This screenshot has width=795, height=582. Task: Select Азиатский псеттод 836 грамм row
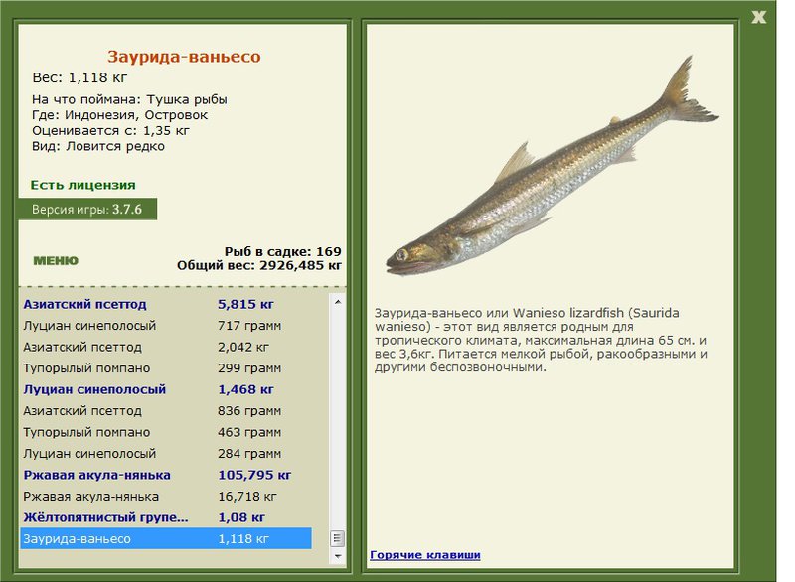tap(166, 411)
